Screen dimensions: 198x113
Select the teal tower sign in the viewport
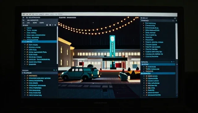(x=112, y=46)
